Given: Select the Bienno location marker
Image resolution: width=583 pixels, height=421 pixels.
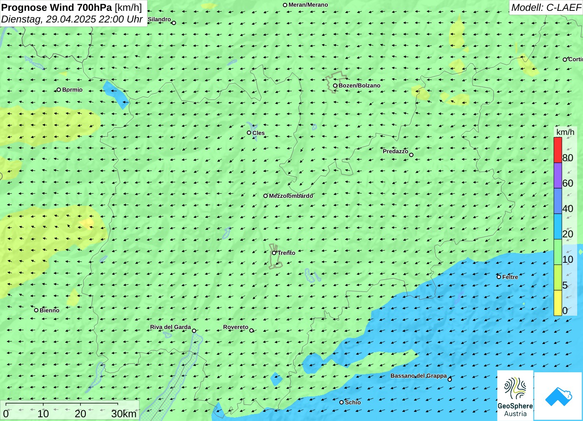Looking at the screenshot, I should 36,310.
